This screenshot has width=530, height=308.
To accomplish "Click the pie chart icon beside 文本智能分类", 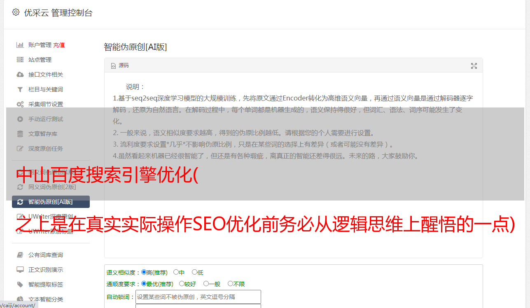I will coord(20,299).
